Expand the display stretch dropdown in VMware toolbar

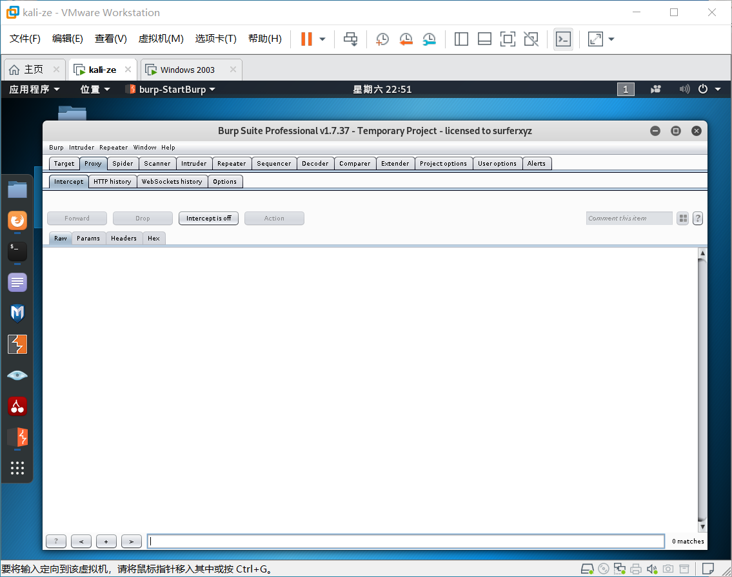(610, 39)
